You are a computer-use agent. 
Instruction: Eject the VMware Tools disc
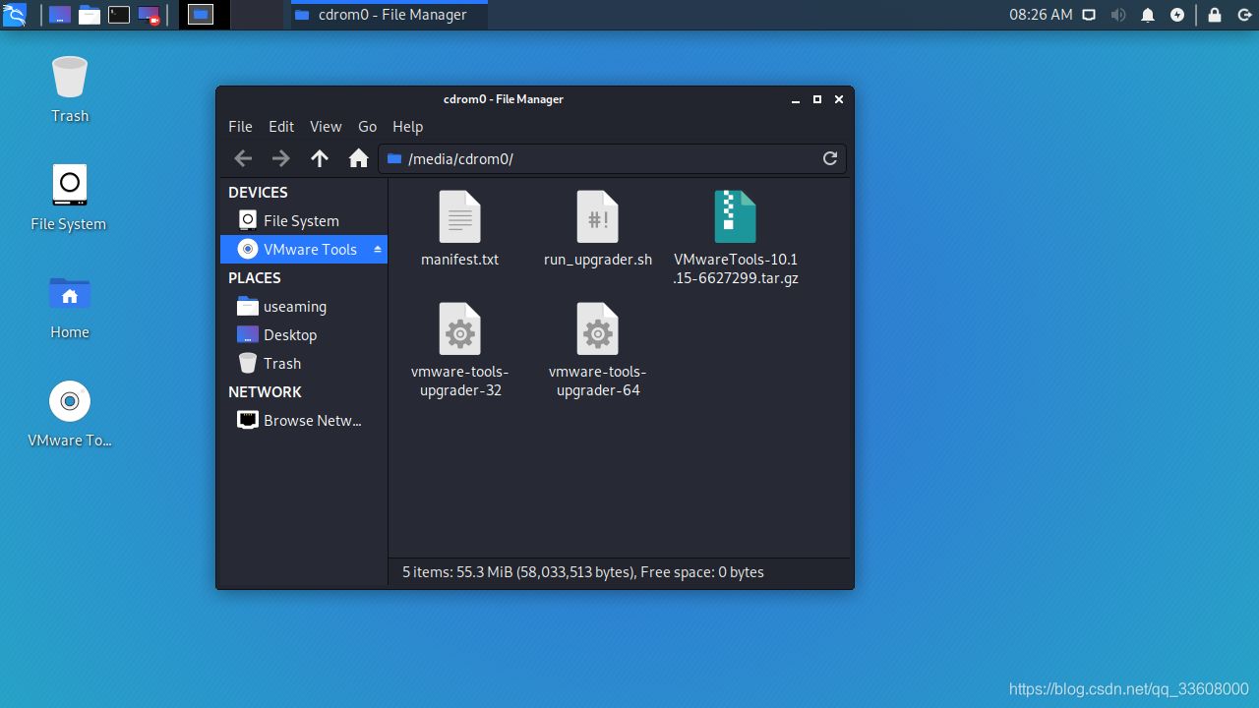(x=378, y=250)
